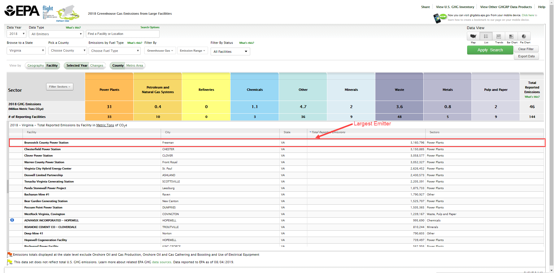Viewport: 554px width, 273px height.
Task: Switch to Metro Area view
Action: (x=134, y=66)
